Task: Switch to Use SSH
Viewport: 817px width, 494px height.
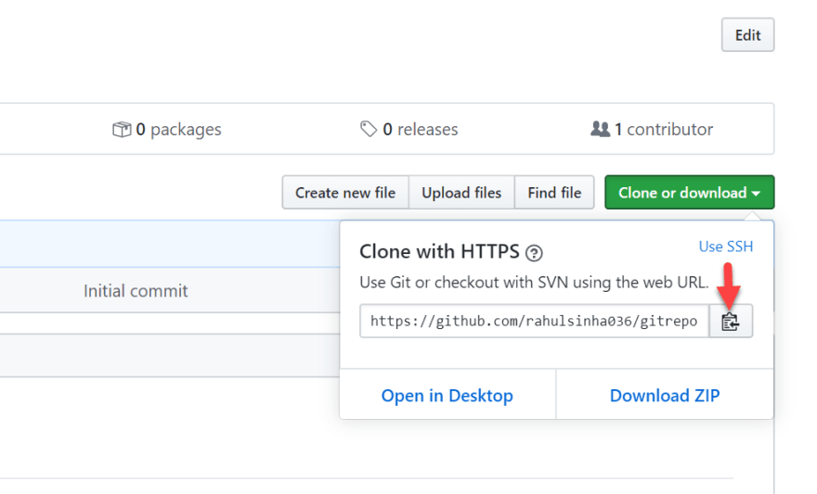Action: pyautogui.click(x=726, y=247)
